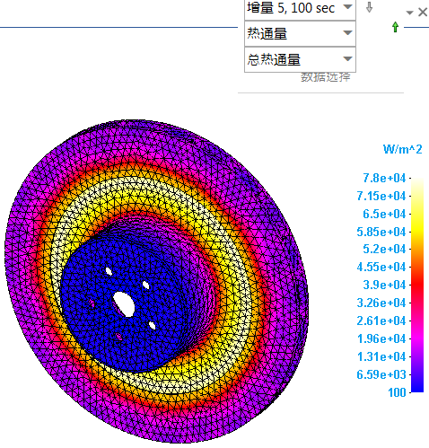Open the panel options triangle beside close

(x=409, y=13)
